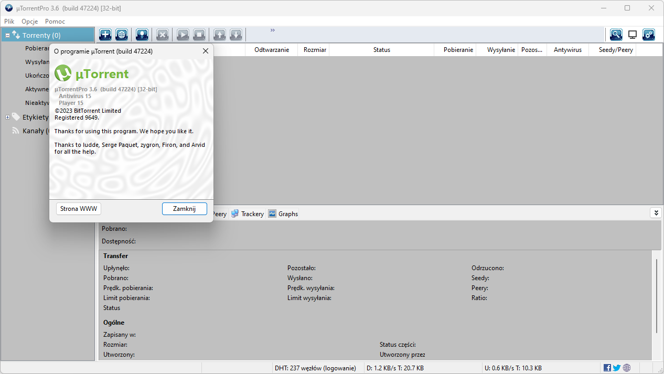Open the toolbar overflow double chevron
The height and width of the screenshot is (374, 664).
273,30
